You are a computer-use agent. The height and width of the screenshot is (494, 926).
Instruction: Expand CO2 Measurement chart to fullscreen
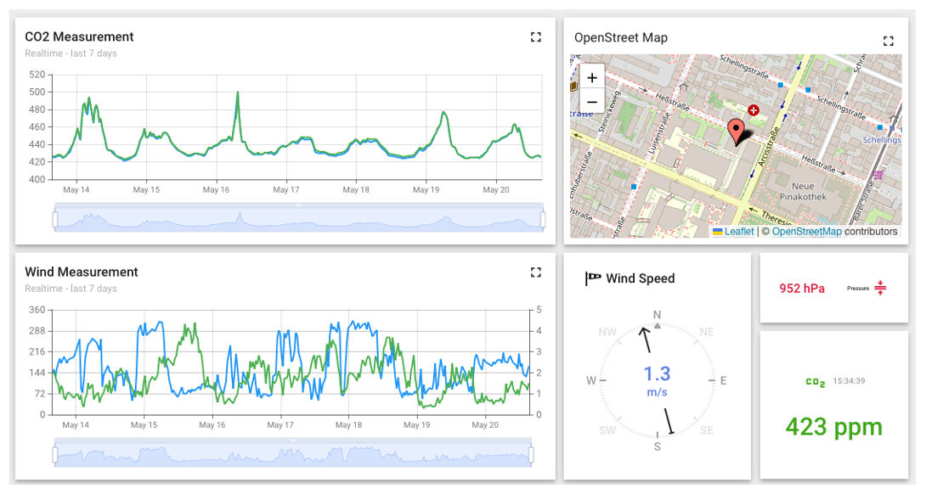coord(535,37)
